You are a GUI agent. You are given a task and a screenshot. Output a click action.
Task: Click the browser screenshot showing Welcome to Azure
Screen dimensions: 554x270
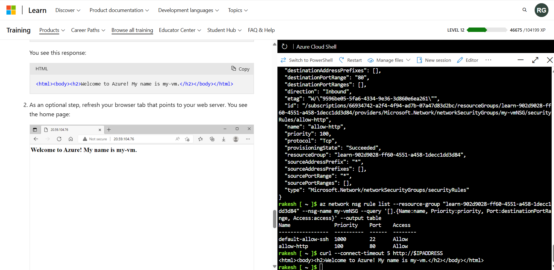pyautogui.click(x=142, y=197)
